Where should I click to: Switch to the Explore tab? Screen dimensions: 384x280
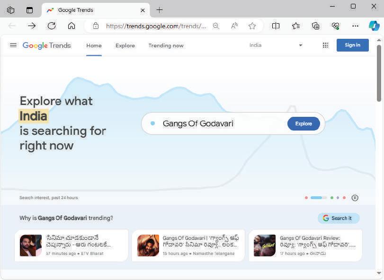pyautogui.click(x=125, y=45)
